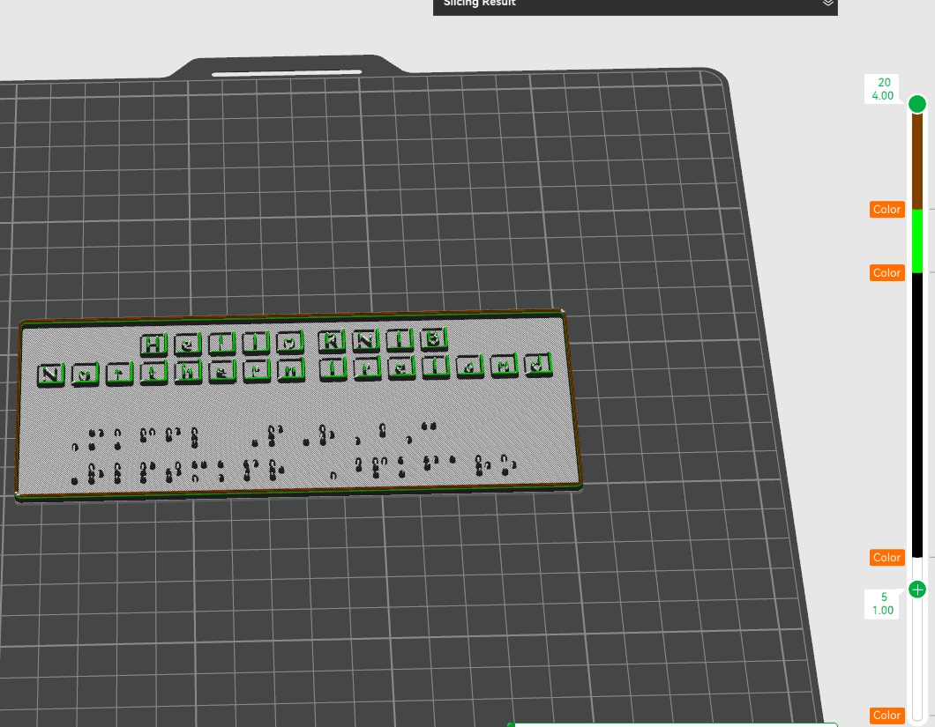
Task: Click the Color tag at the slider's bottom end
Action: click(886, 716)
